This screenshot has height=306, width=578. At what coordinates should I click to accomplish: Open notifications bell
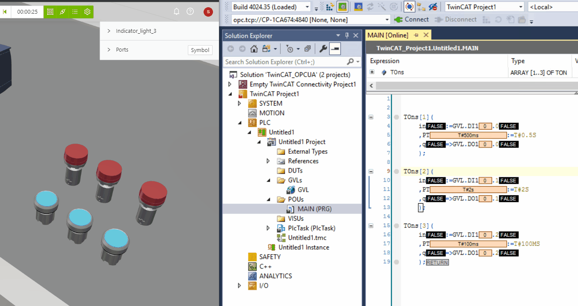click(176, 12)
